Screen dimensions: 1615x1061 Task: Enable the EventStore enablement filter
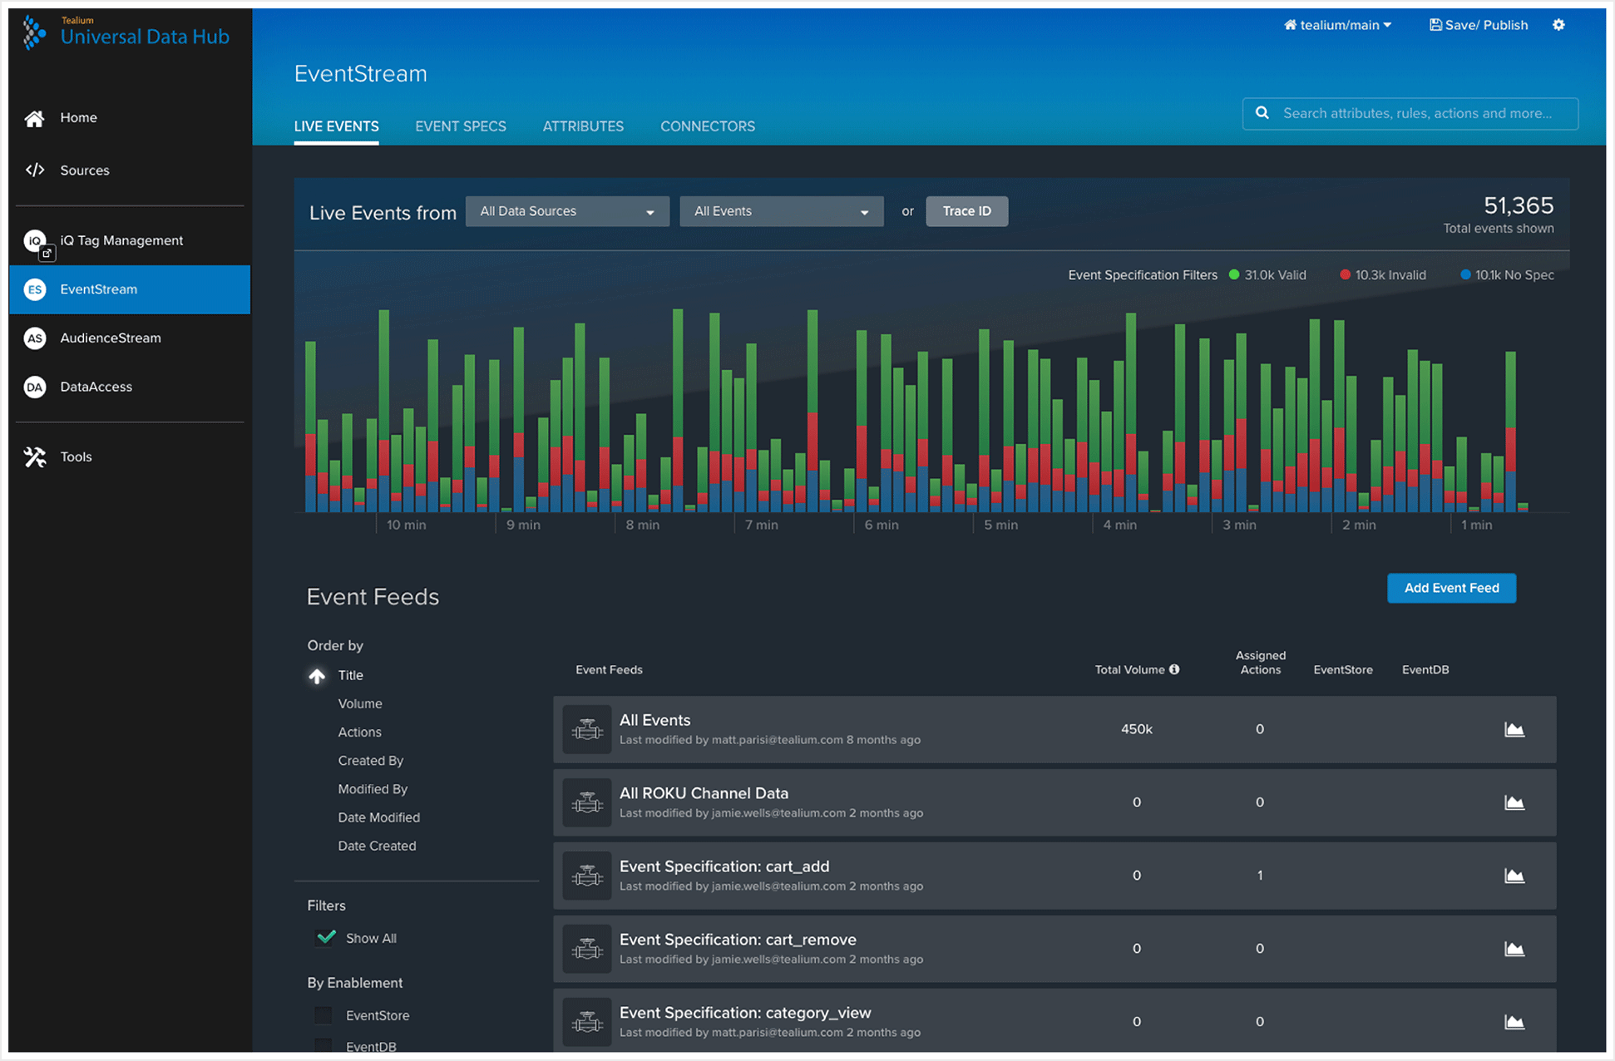pyautogui.click(x=323, y=1015)
